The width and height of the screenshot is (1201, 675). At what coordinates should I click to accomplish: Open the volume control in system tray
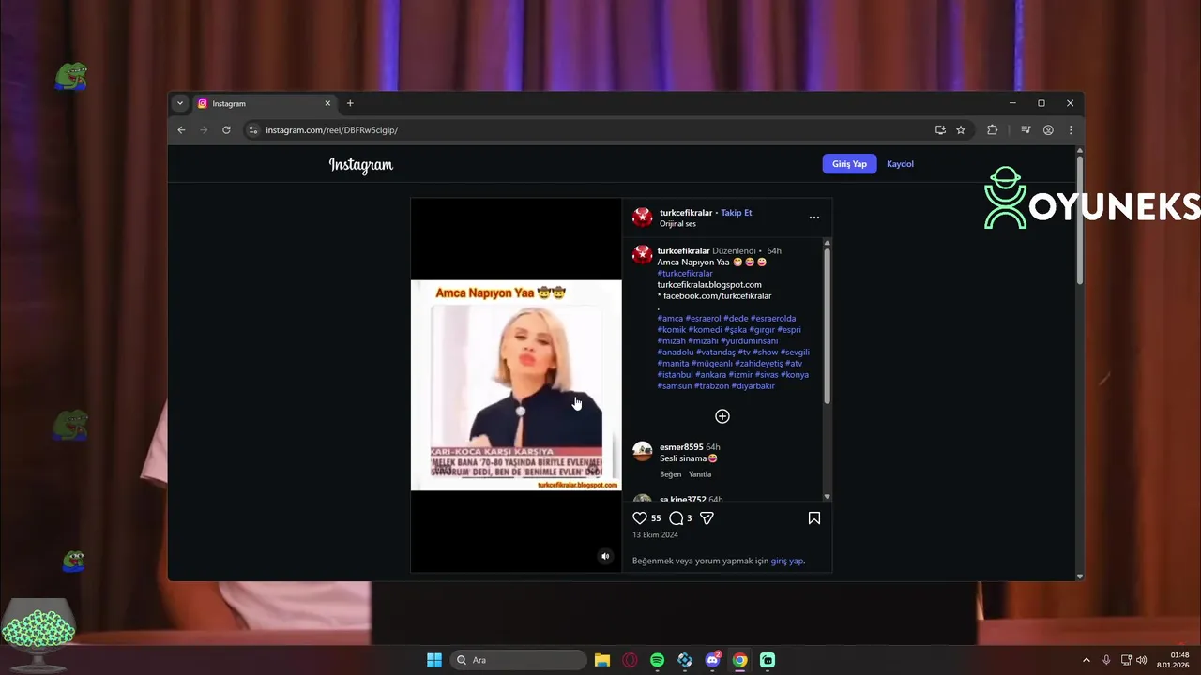tap(1142, 660)
